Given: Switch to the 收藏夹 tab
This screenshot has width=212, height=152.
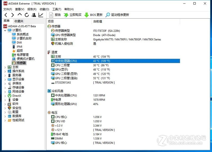Looking at the screenshot, I should [19, 21].
